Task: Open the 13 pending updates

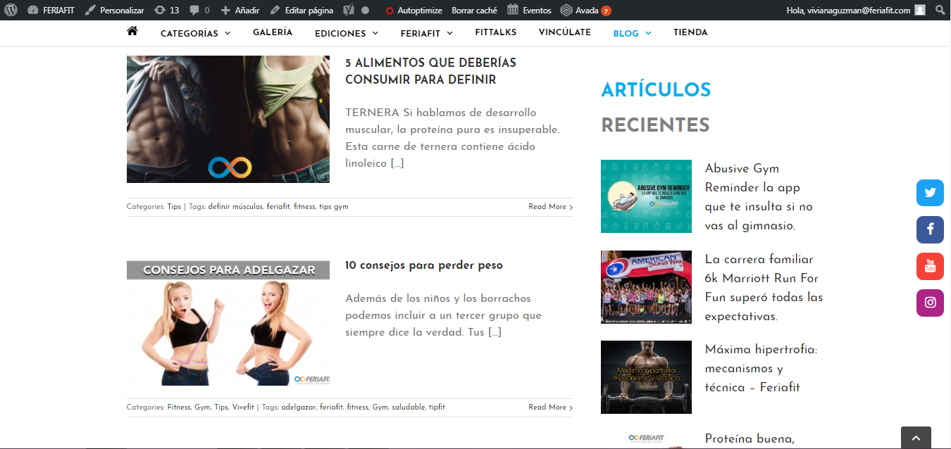Action: click(x=166, y=11)
